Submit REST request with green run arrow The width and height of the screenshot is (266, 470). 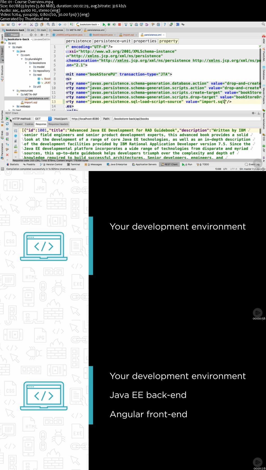coord(7,119)
